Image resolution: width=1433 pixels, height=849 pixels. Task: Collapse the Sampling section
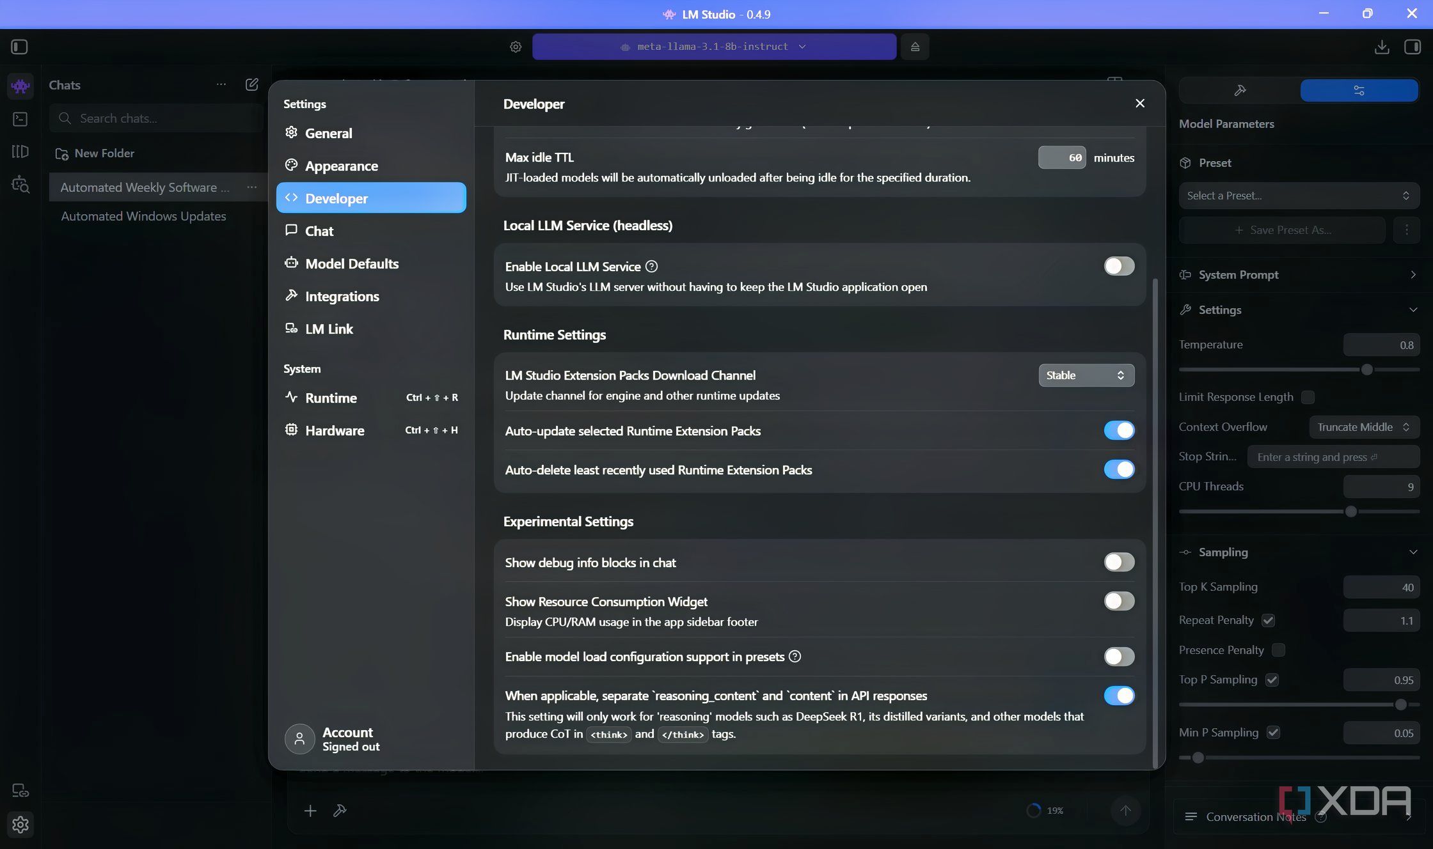1299,552
